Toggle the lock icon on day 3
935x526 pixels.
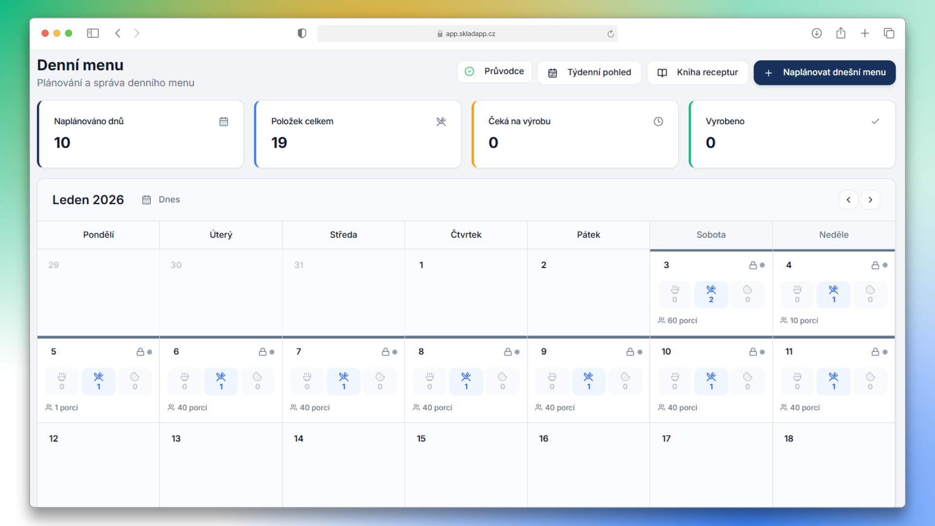click(x=753, y=265)
